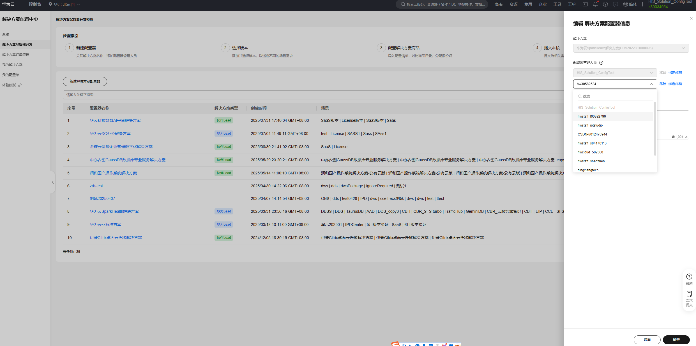Click the HIS_Solution_ConfigTool account name
Screen dimensions: 696x346
pyautogui.click(x=670, y=2)
